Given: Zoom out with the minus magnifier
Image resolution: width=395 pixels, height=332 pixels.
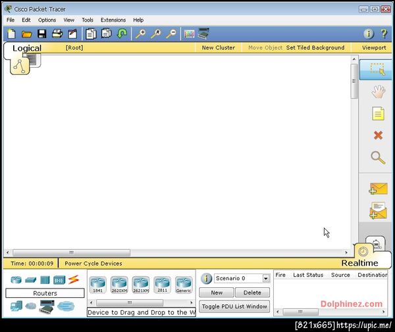Looking at the screenshot, I should [x=171, y=34].
